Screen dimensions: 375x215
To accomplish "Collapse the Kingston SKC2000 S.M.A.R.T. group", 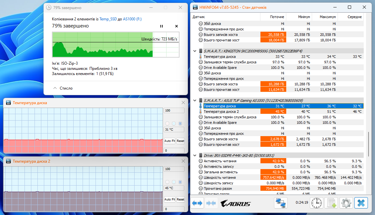I will (195, 51).
